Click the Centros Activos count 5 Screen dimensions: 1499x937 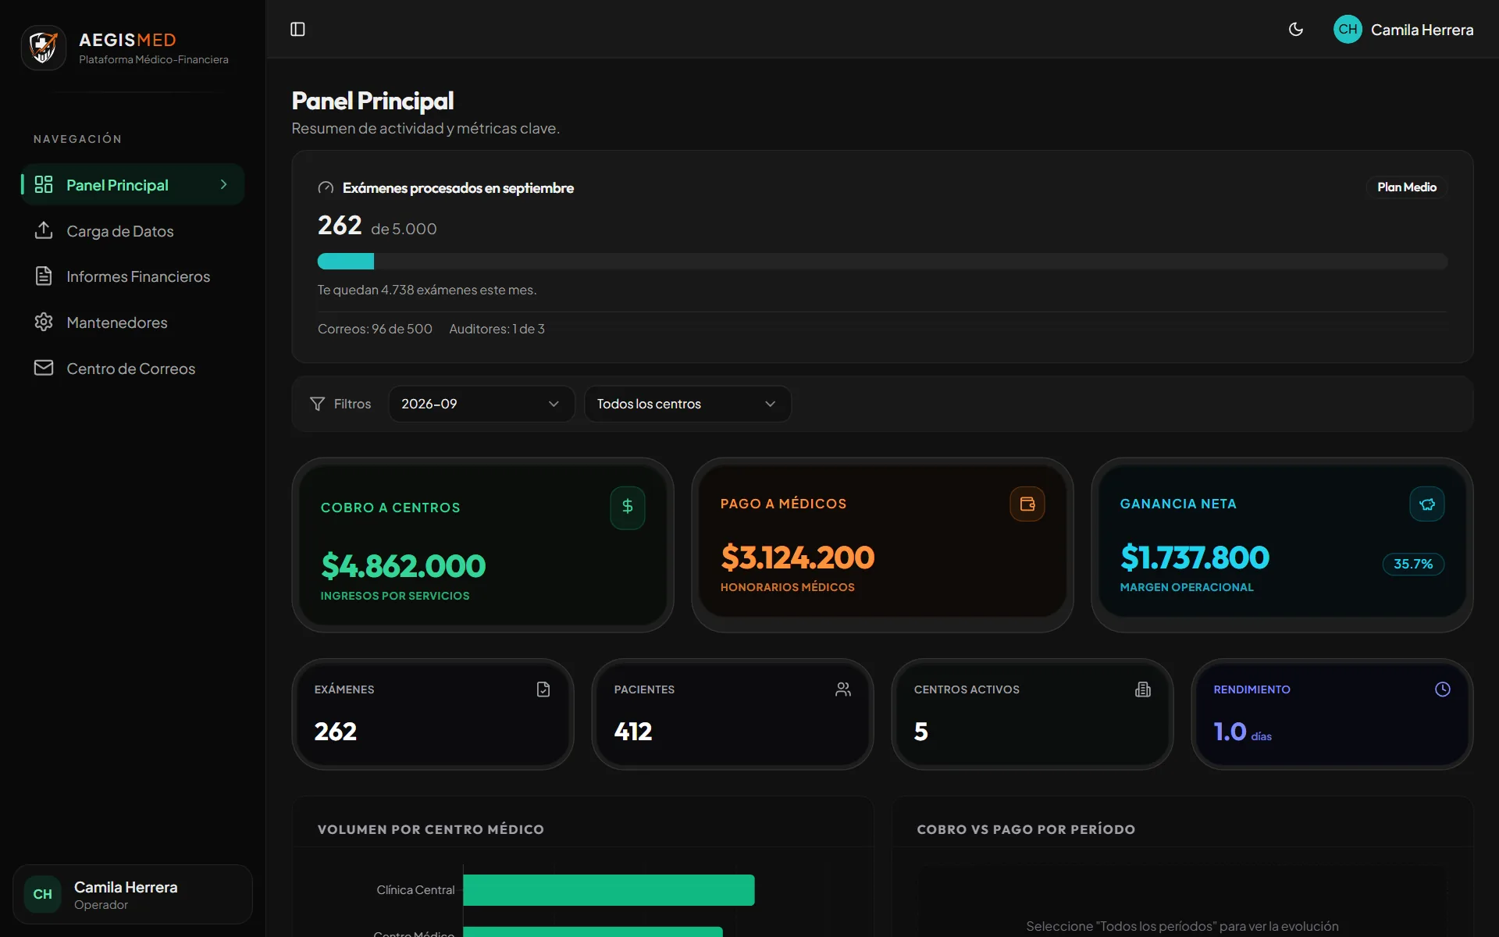point(921,732)
